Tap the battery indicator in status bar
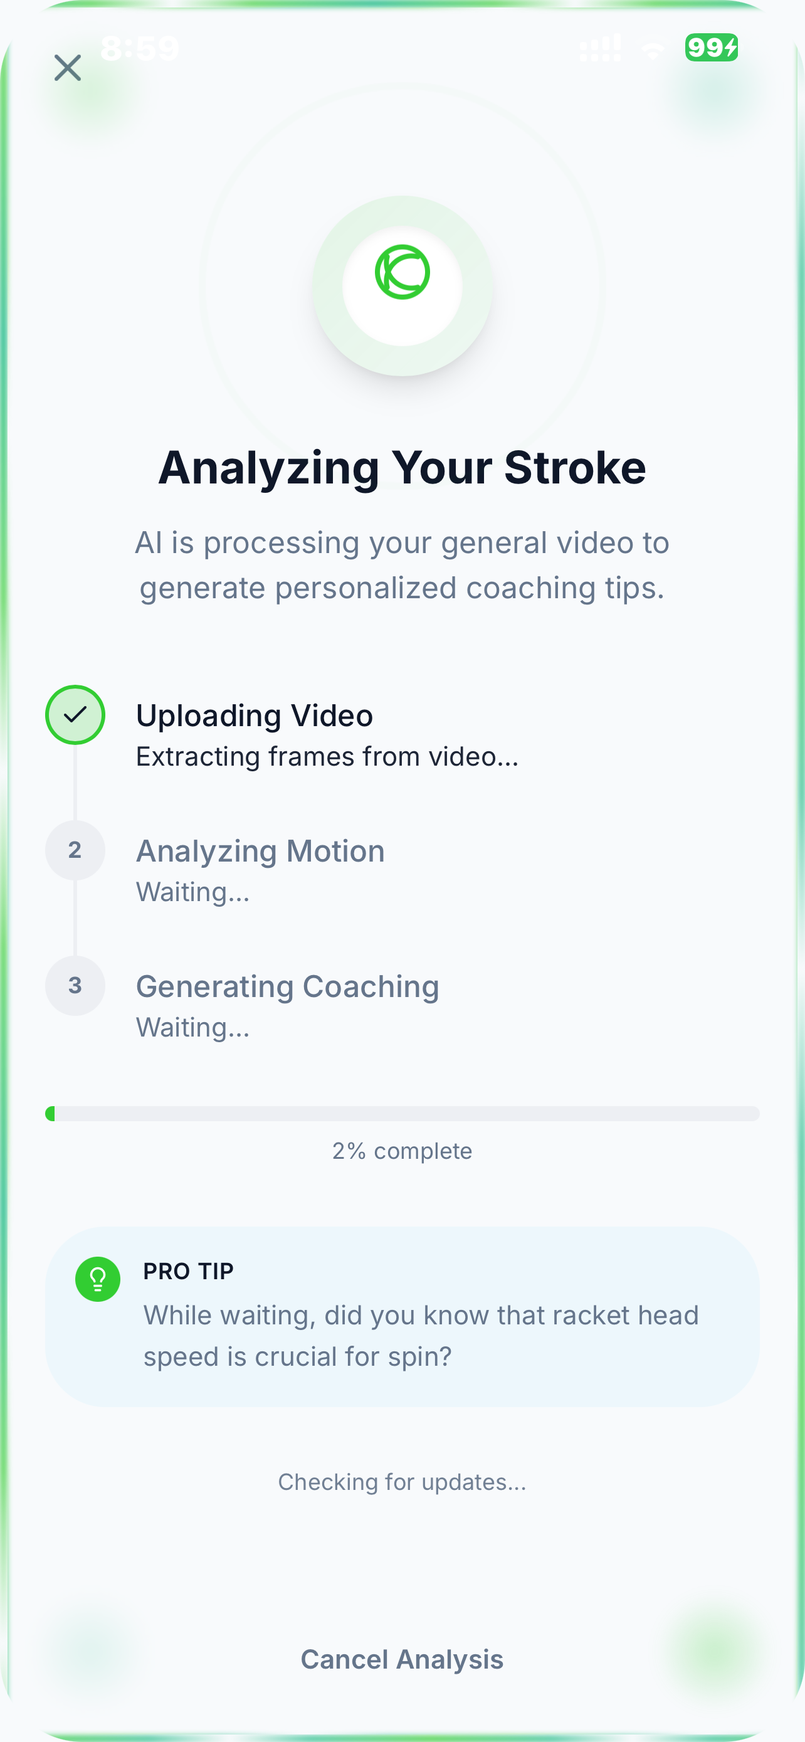Screen dimensions: 805x1742 711,48
